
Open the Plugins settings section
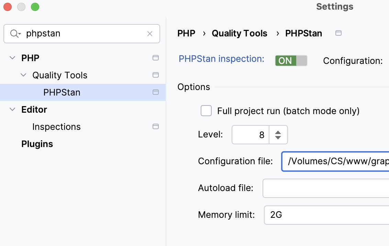[37, 144]
